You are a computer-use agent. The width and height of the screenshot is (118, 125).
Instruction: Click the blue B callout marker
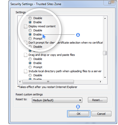point(78,107)
